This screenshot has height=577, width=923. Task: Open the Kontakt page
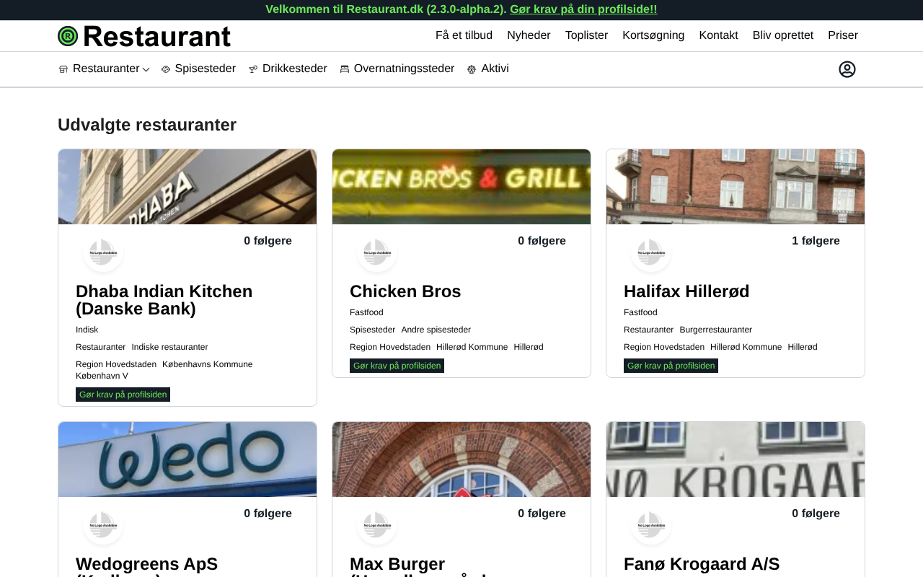pyautogui.click(x=718, y=35)
